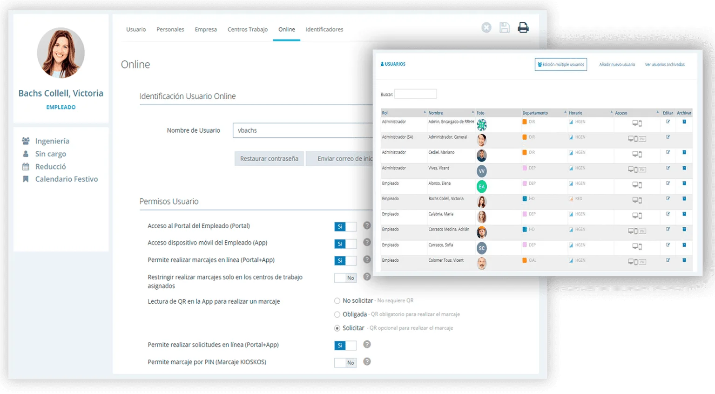Switch to the Centros Trabajo tab
The width and height of the screenshot is (715, 394).
pos(248,29)
